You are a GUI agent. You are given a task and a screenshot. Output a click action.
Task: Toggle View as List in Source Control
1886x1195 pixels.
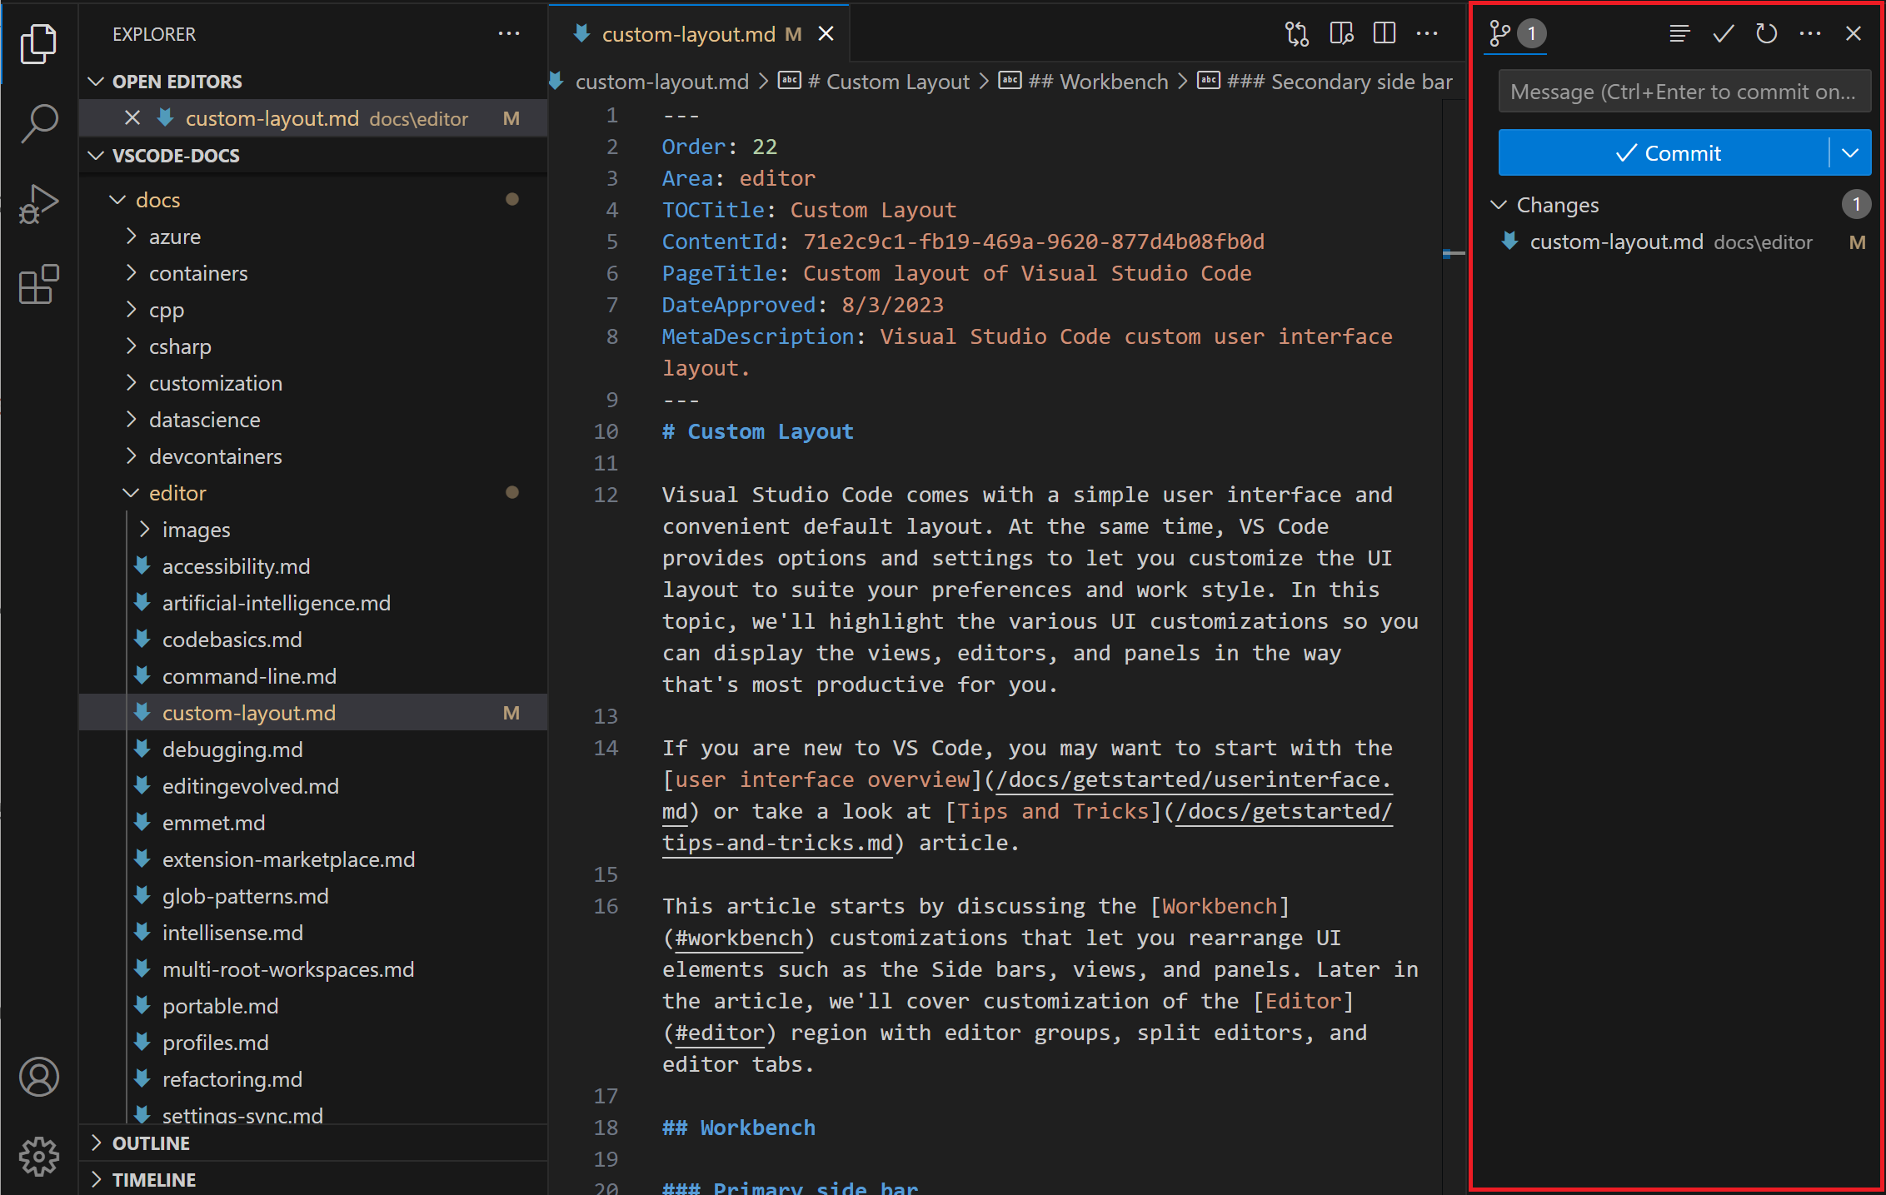1679,34
